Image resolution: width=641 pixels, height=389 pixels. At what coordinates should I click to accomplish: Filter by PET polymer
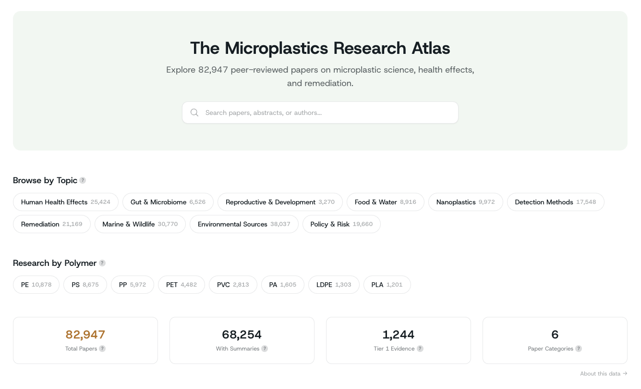tap(181, 285)
